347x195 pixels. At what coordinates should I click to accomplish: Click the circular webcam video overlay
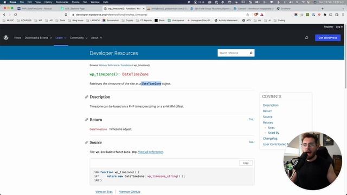(313, 161)
